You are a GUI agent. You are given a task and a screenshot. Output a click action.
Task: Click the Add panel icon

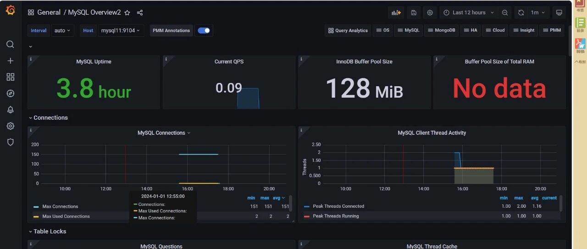tap(396, 13)
